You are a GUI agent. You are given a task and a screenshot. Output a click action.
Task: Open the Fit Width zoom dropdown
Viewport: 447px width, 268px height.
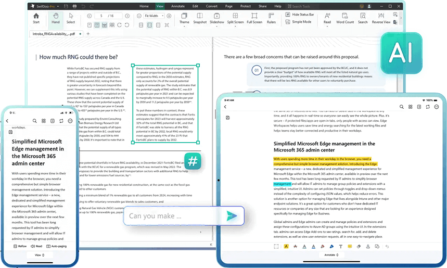155,16
